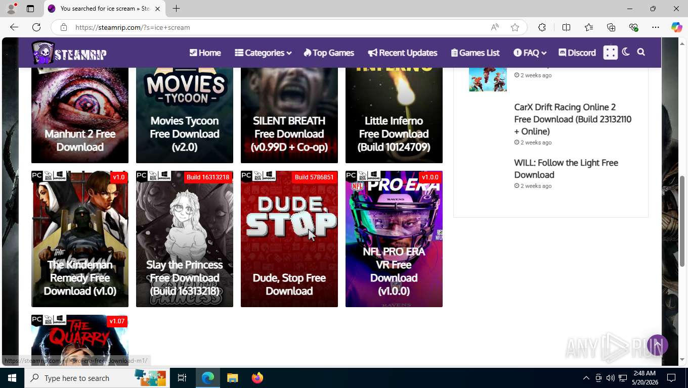The width and height of the screenshot is (688, 388).
Task: Open NFL PRO ERA VR card
Action: [x=394, y=239]
